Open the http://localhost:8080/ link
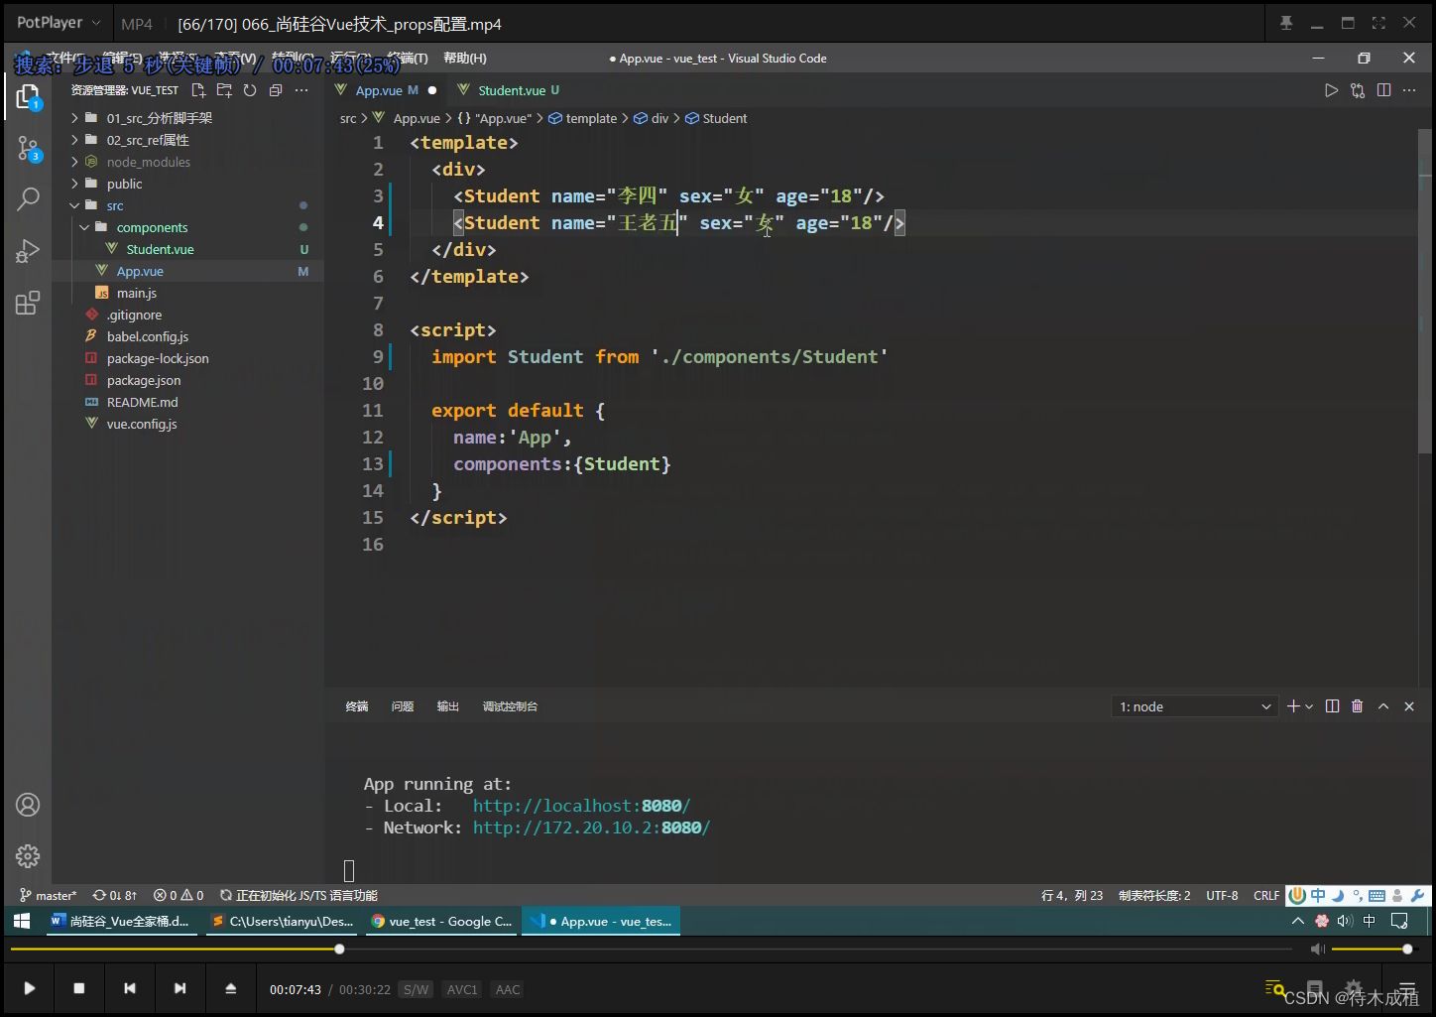Viewport: 1436px width, 1017px height. tap(581, 806)
